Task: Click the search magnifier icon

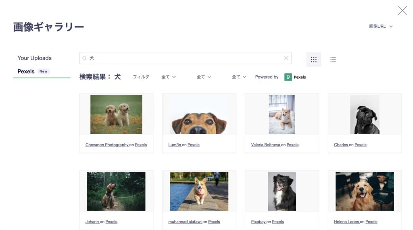Action: pyautogui.click(x=85, y=58)
